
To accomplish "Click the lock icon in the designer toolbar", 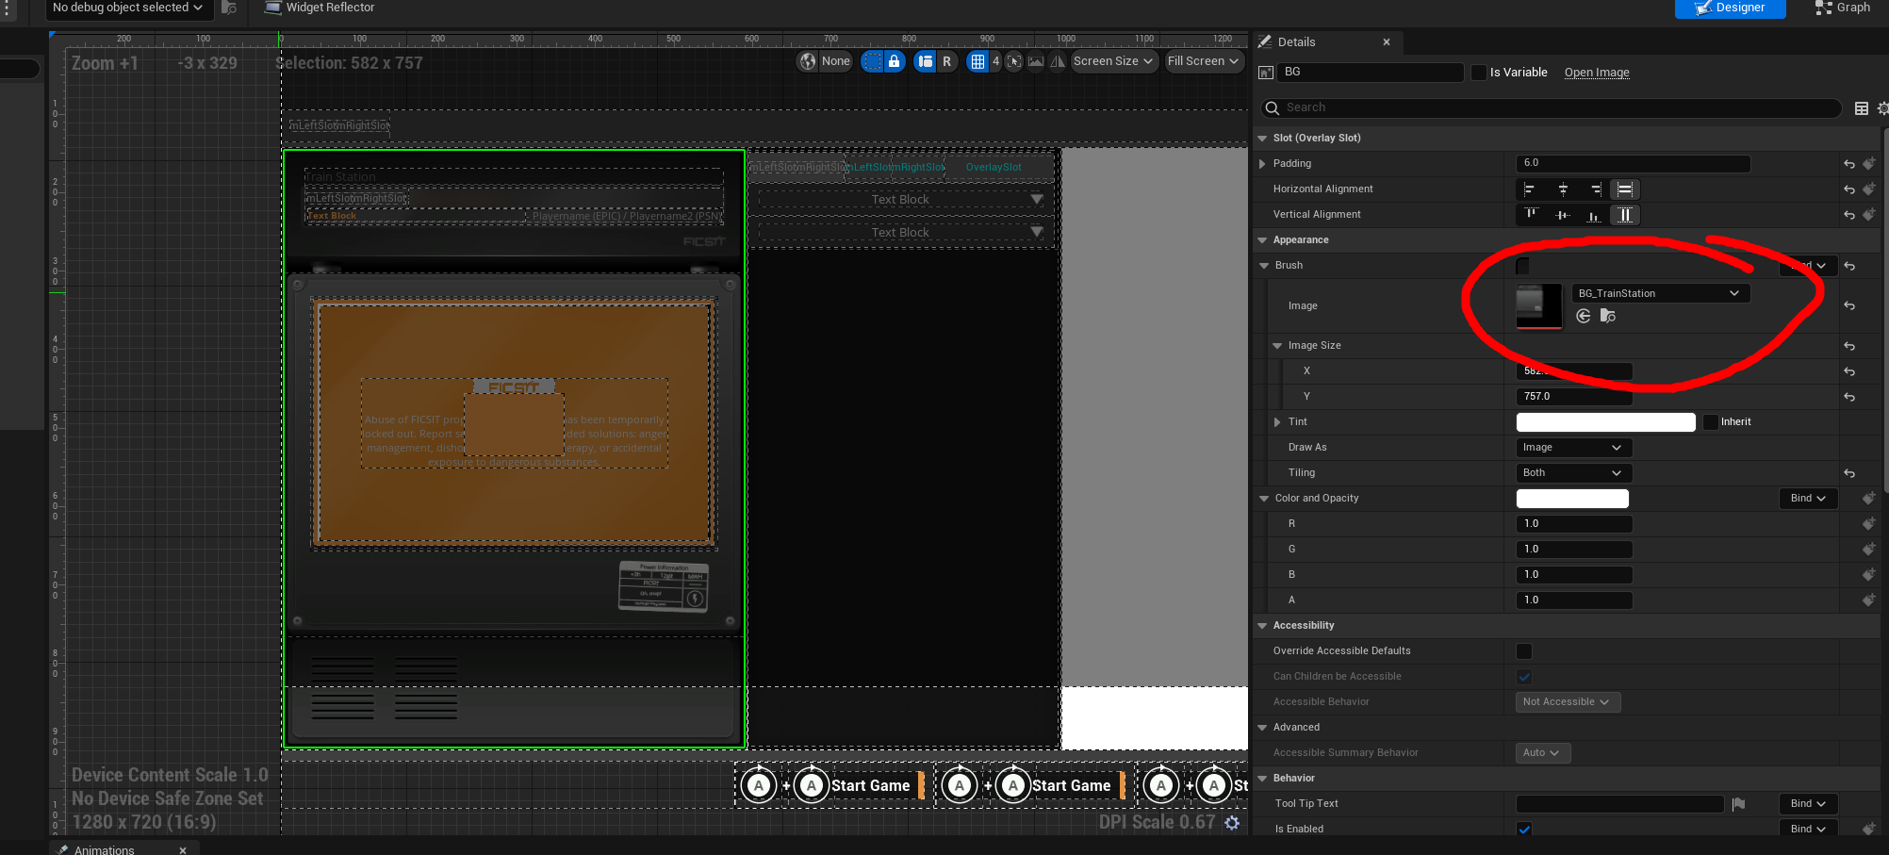I will [895, 61].
